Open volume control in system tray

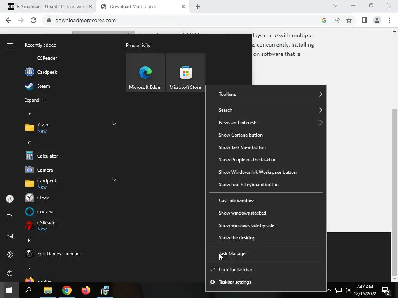pos(347,290)
